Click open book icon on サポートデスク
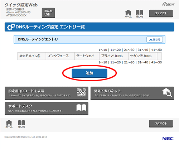The image size is (179, 149). coord(81,108)
